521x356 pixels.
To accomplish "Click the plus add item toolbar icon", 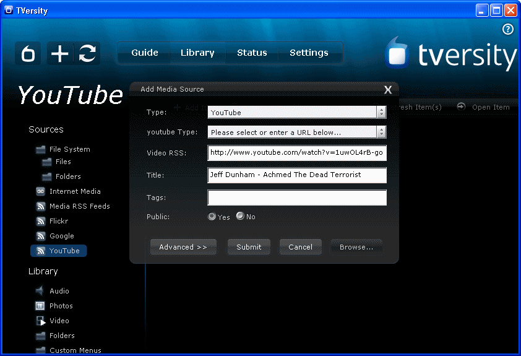I will pyautogui.click(x=60, y=53).
